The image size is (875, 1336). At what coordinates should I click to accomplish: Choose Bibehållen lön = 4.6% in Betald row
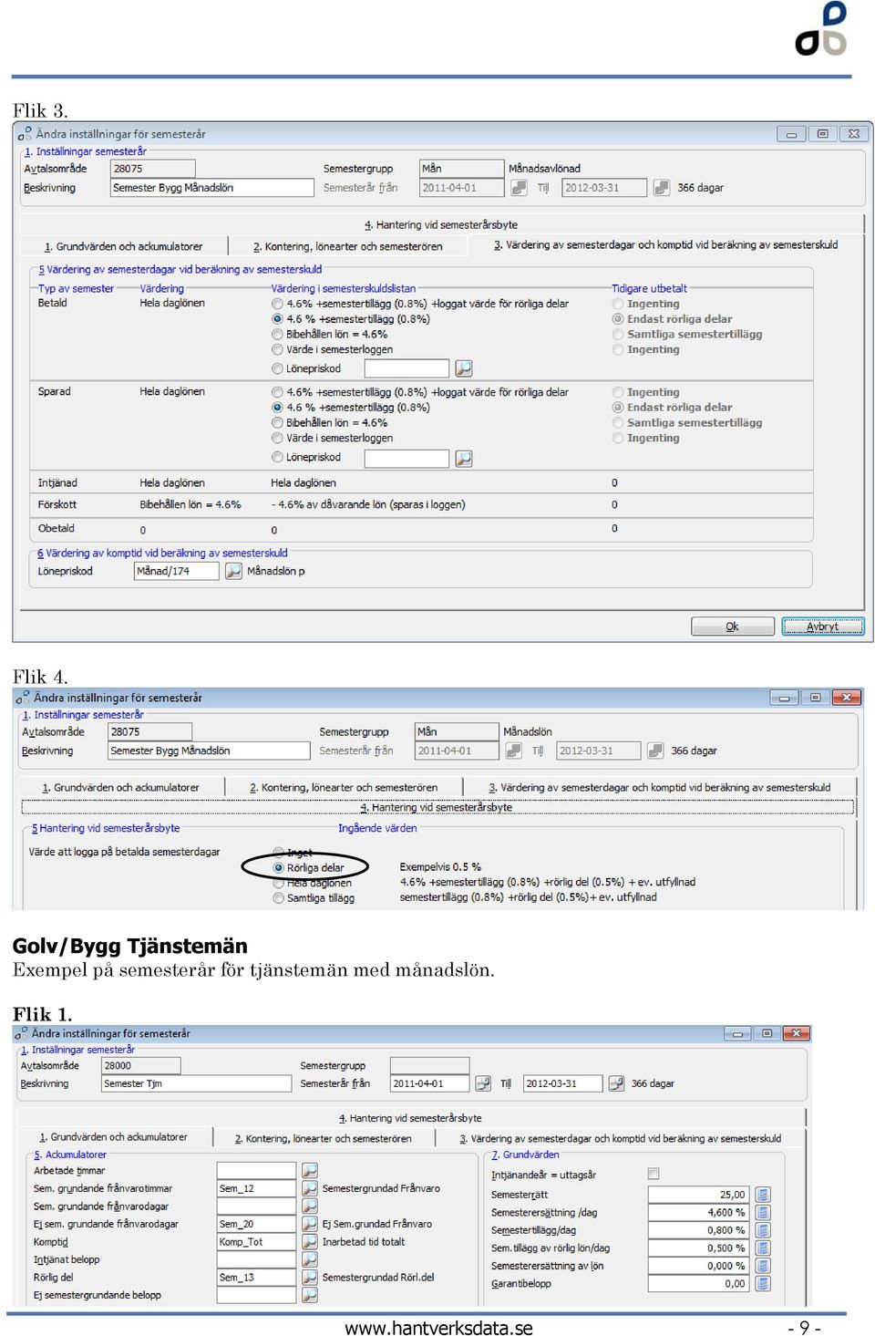[x=277, y=335]
